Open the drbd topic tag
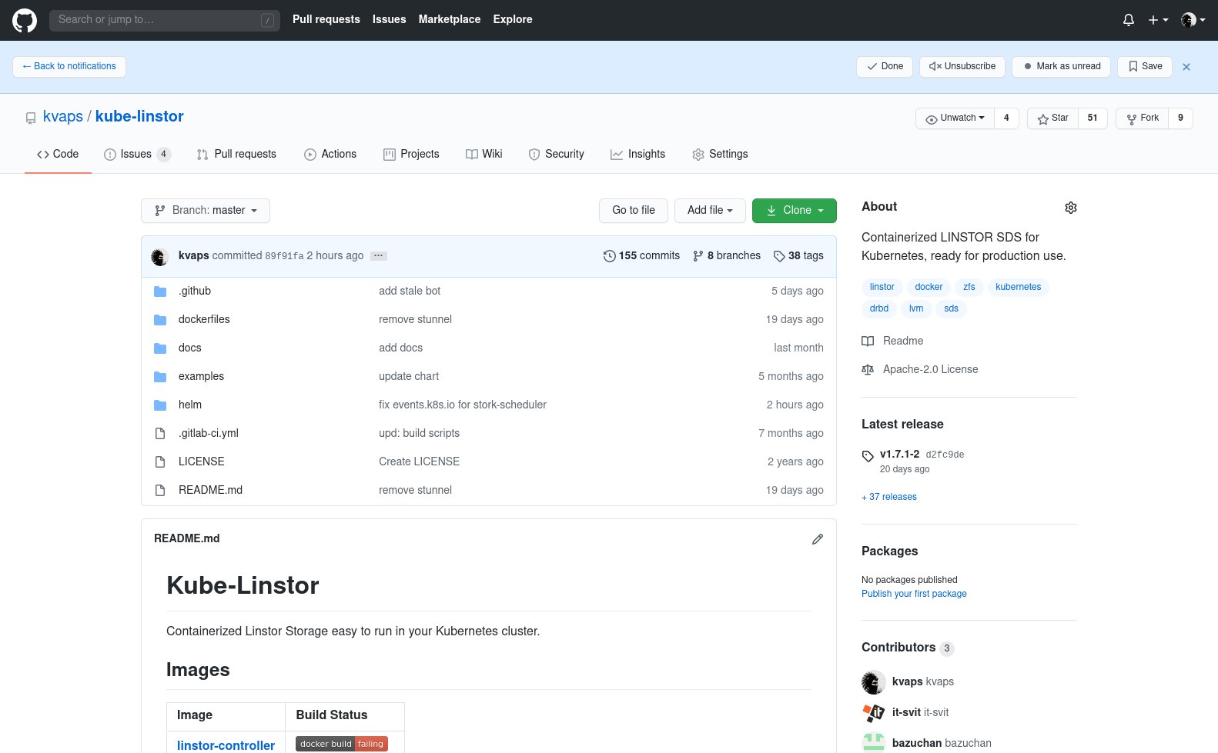1218x753 pixels. coord(879,309)
